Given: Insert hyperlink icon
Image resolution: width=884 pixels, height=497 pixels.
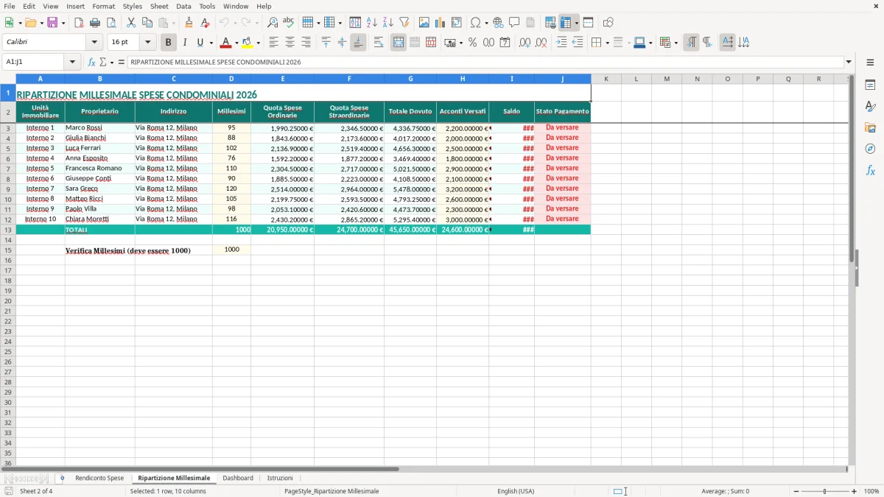Looking at the screenshot, I should [498, 22].
